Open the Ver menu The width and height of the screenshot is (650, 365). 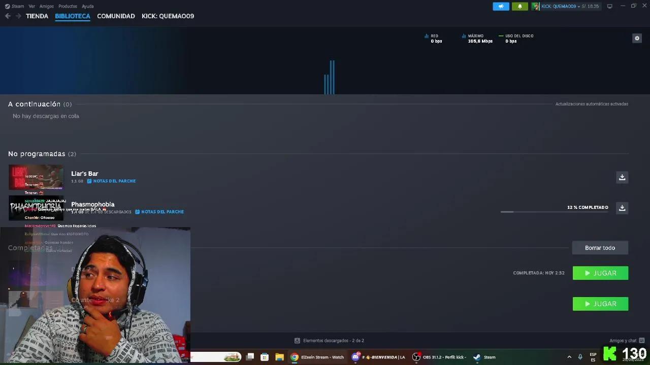tap(32, 6)
